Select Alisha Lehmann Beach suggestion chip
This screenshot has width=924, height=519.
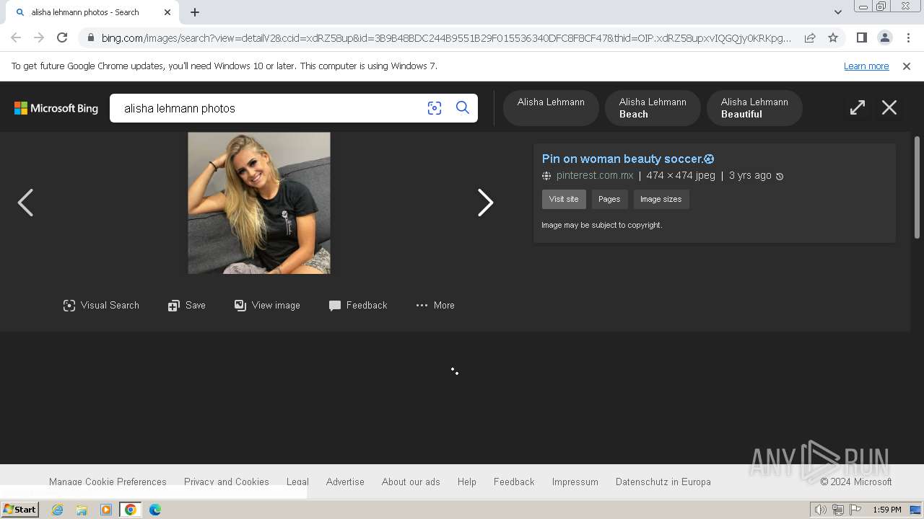coord(653,108)
